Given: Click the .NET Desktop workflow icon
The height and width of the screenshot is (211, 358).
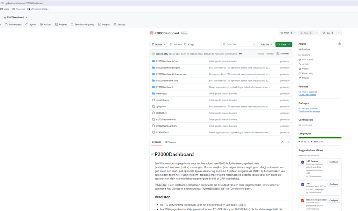Looking at the screenshot, I should pyautogui.click(x=302, y=162).
